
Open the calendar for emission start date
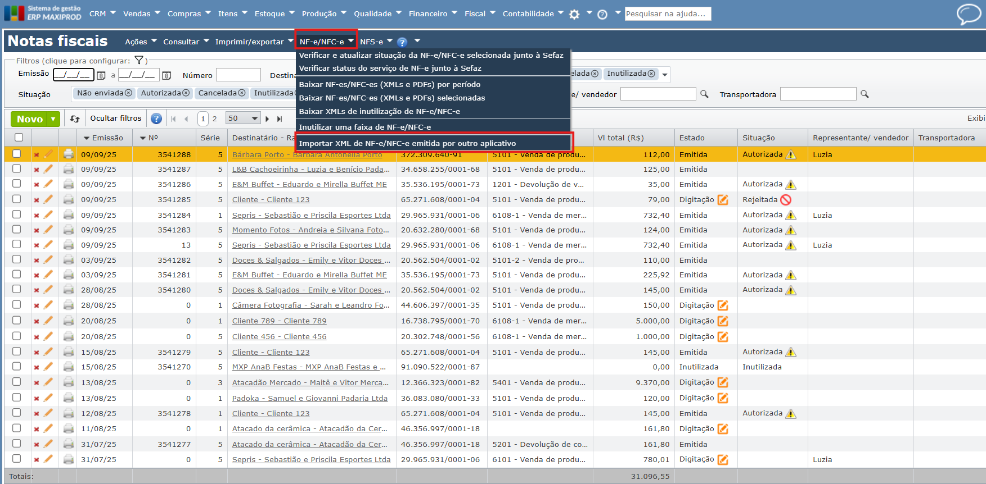pyautogui.click(x=101, y=75)
